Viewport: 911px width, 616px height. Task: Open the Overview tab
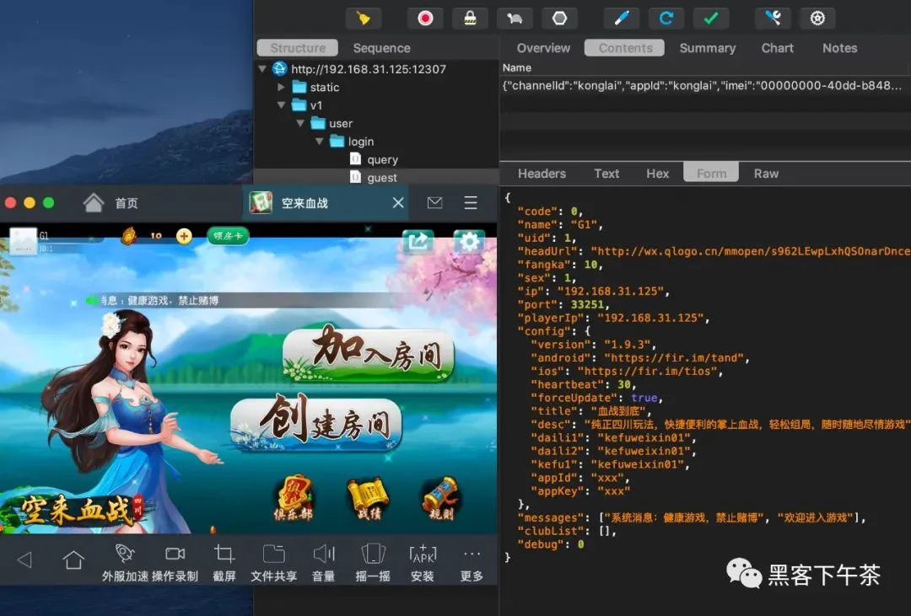[543, 48]
